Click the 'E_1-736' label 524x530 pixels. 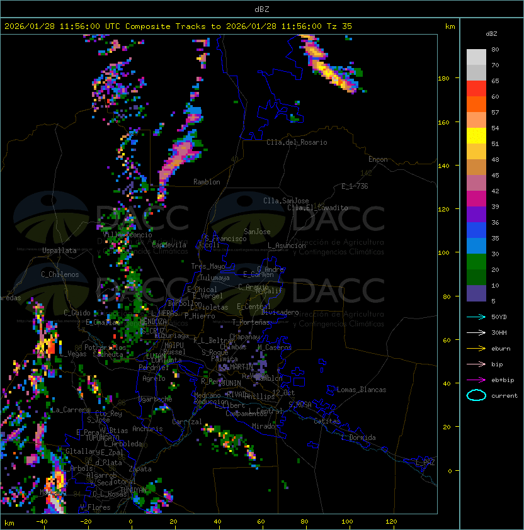[355, 186]
